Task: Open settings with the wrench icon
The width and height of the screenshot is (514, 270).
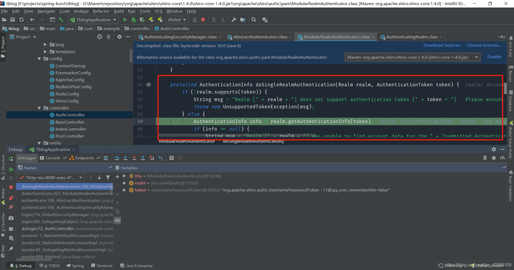Action: pos(234,20)
